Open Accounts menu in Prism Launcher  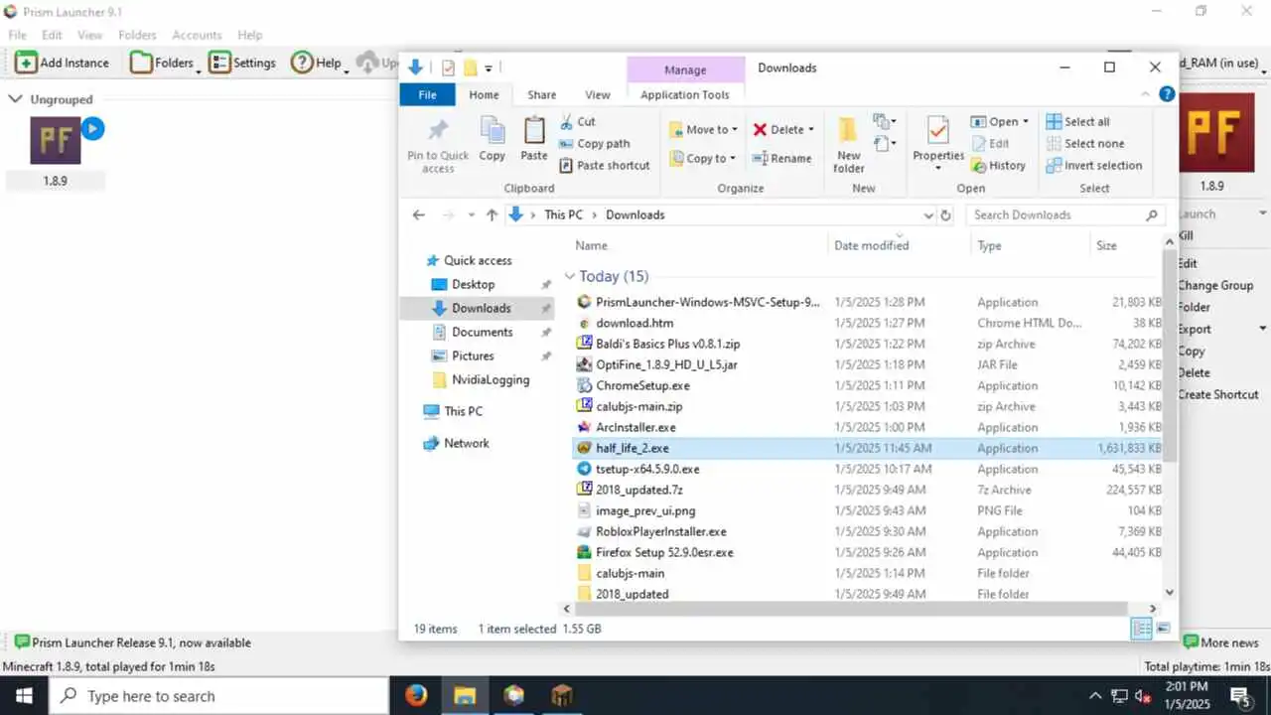pyautogui.click(x=197, y=35)
